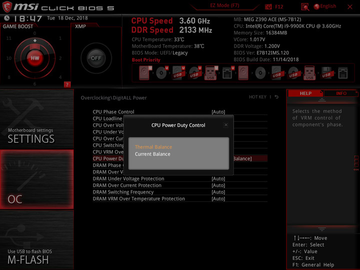Image resolution: width=360 pixels, height=270 pixels.
Task: Select UEFI USB CD/DVD boot icon
Action: pyautogui.click(x=195, y=73)
